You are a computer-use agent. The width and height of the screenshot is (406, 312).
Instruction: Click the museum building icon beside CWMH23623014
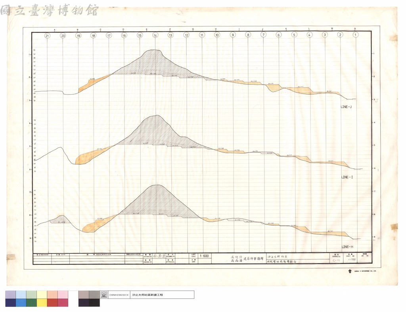pyautogui.click(x=104, y=295)
